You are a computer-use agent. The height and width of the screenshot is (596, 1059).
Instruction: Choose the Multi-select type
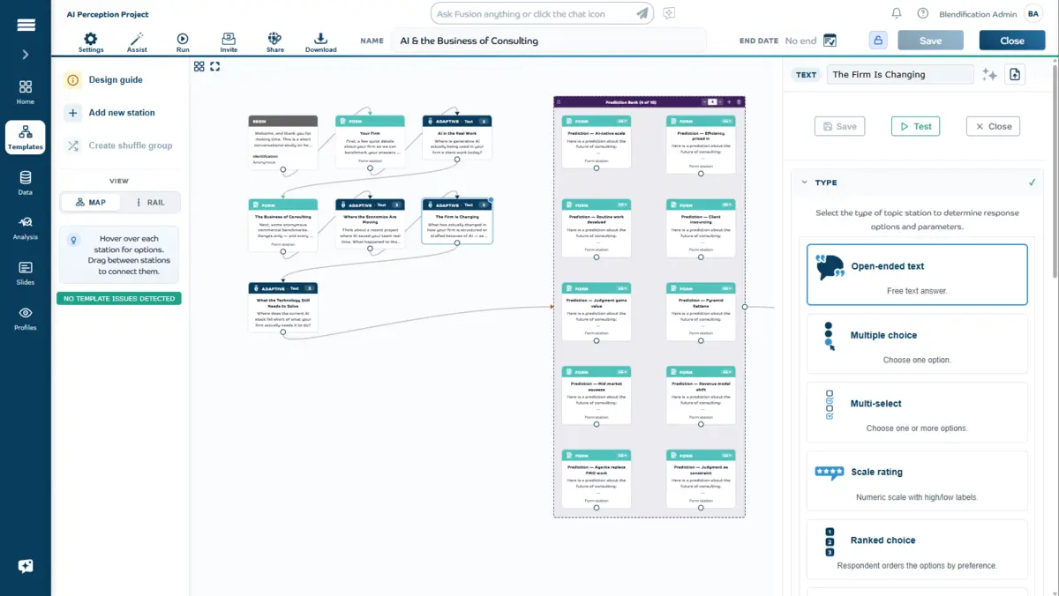point(917,412)
